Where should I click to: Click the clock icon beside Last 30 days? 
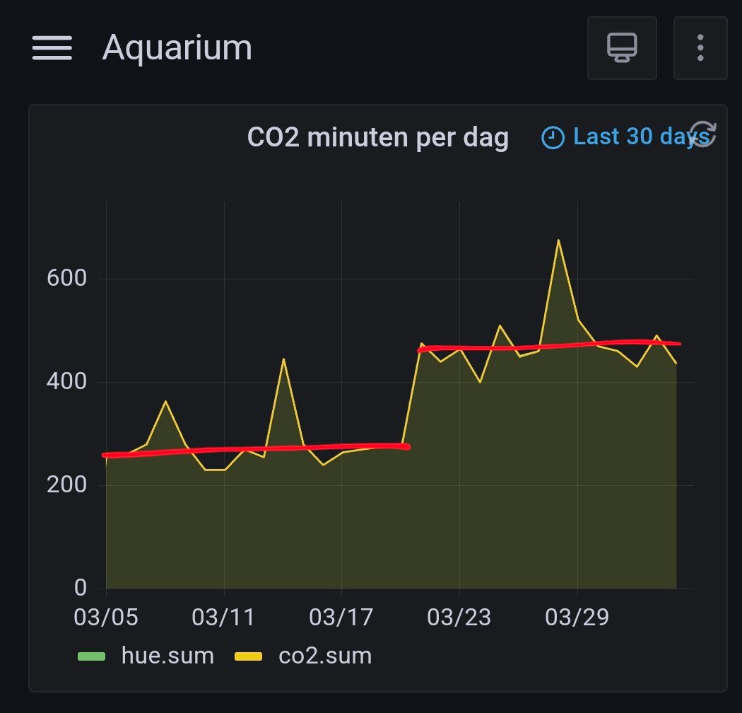click(x=552, y=137)
